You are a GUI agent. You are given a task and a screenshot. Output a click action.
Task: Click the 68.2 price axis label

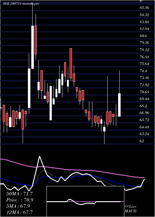(143, 106)
